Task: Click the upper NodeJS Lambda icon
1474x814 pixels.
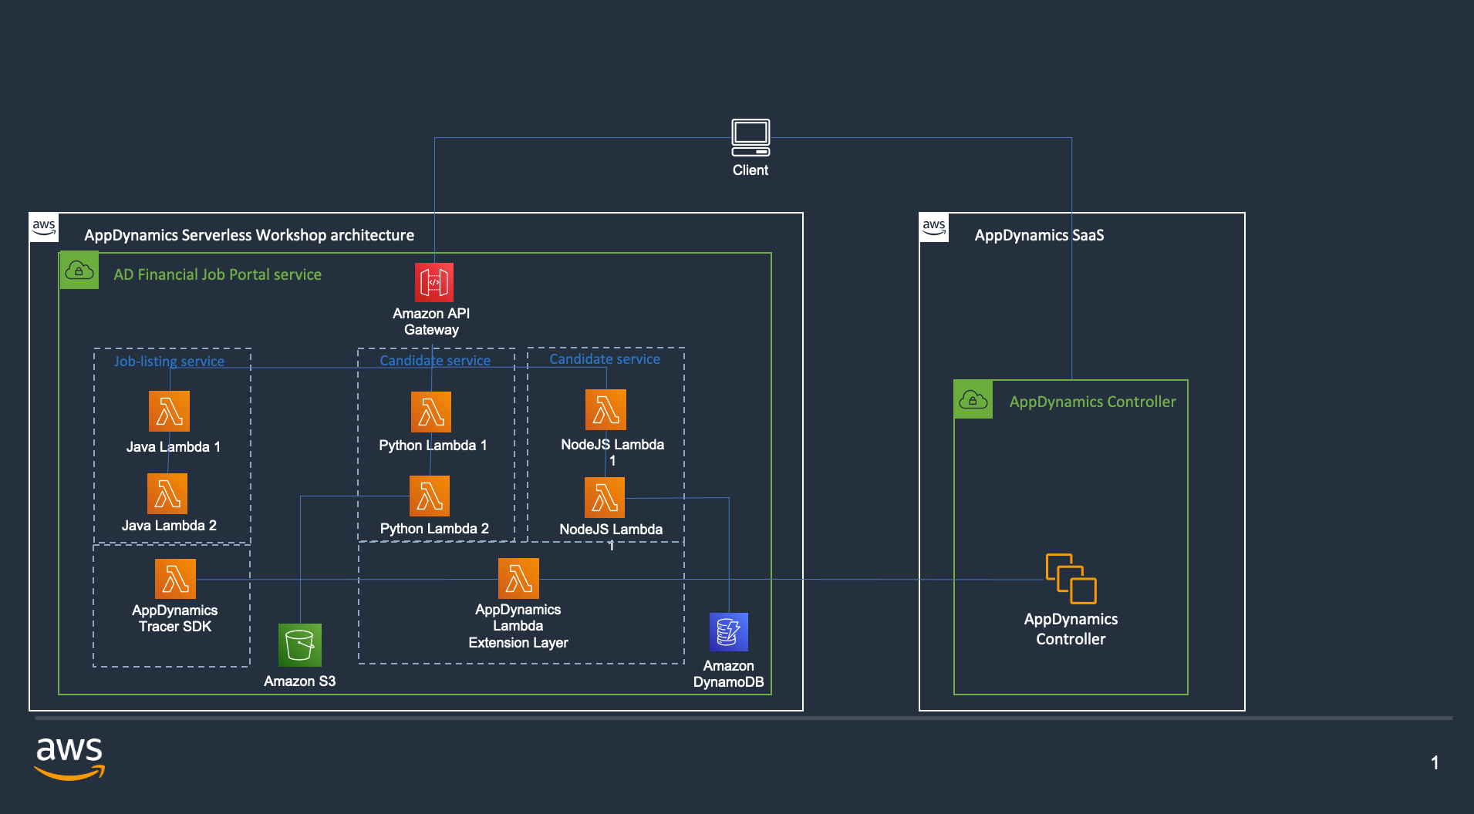Action: point(605,409)
